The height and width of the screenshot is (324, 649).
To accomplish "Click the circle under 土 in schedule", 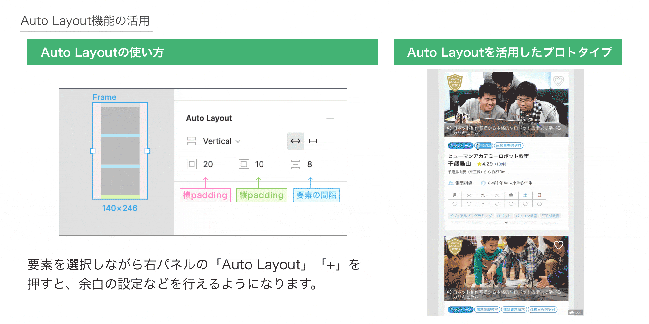I will point(525,204).
